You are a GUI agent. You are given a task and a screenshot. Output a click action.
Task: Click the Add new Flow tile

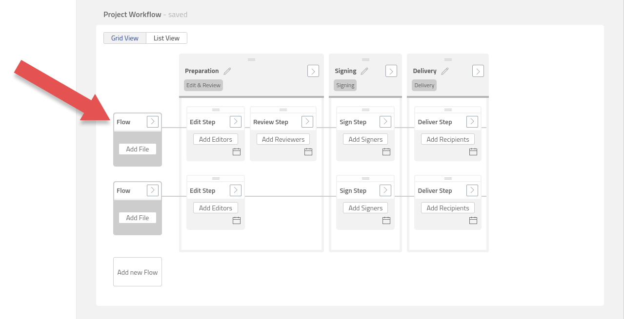[x=138, y=272]
